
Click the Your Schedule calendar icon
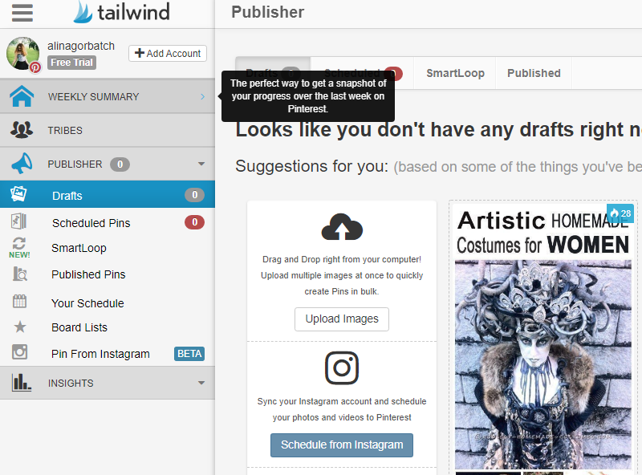click(x=19, y=302)
